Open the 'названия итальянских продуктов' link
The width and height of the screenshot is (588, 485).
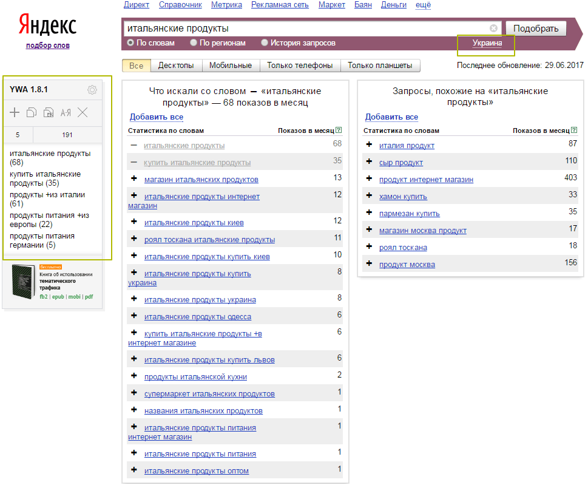[x=203, y=411]
